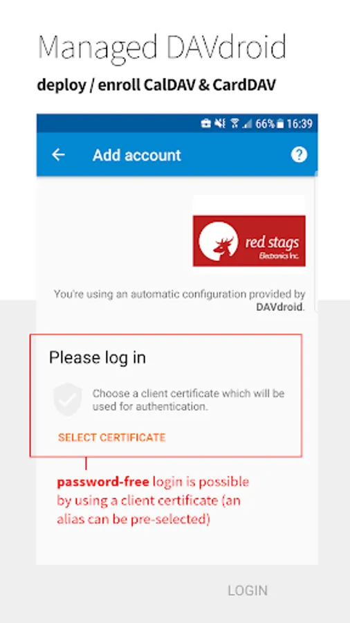This screenshot has height=623, width=350.
Task: Open help via the question mark icon
Action: point(299,154)
